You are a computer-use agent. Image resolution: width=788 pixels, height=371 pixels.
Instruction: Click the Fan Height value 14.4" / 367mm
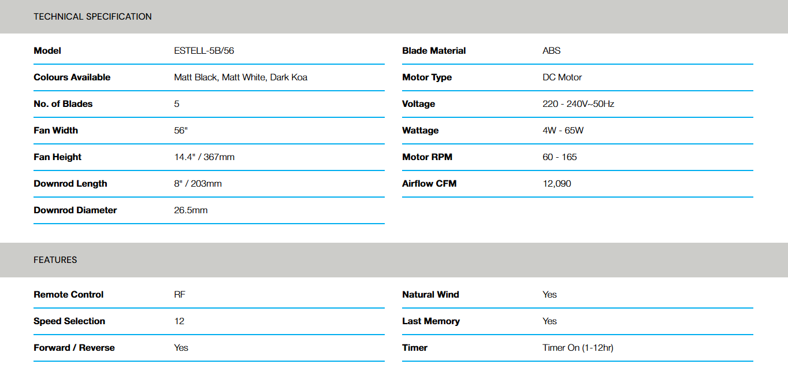pyautogui.click(x=205, y=157)
